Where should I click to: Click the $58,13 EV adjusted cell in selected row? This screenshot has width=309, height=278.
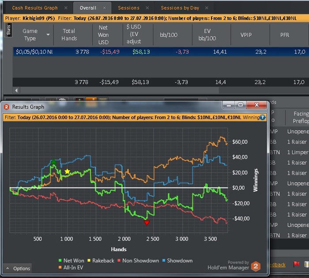coord(141,52)
